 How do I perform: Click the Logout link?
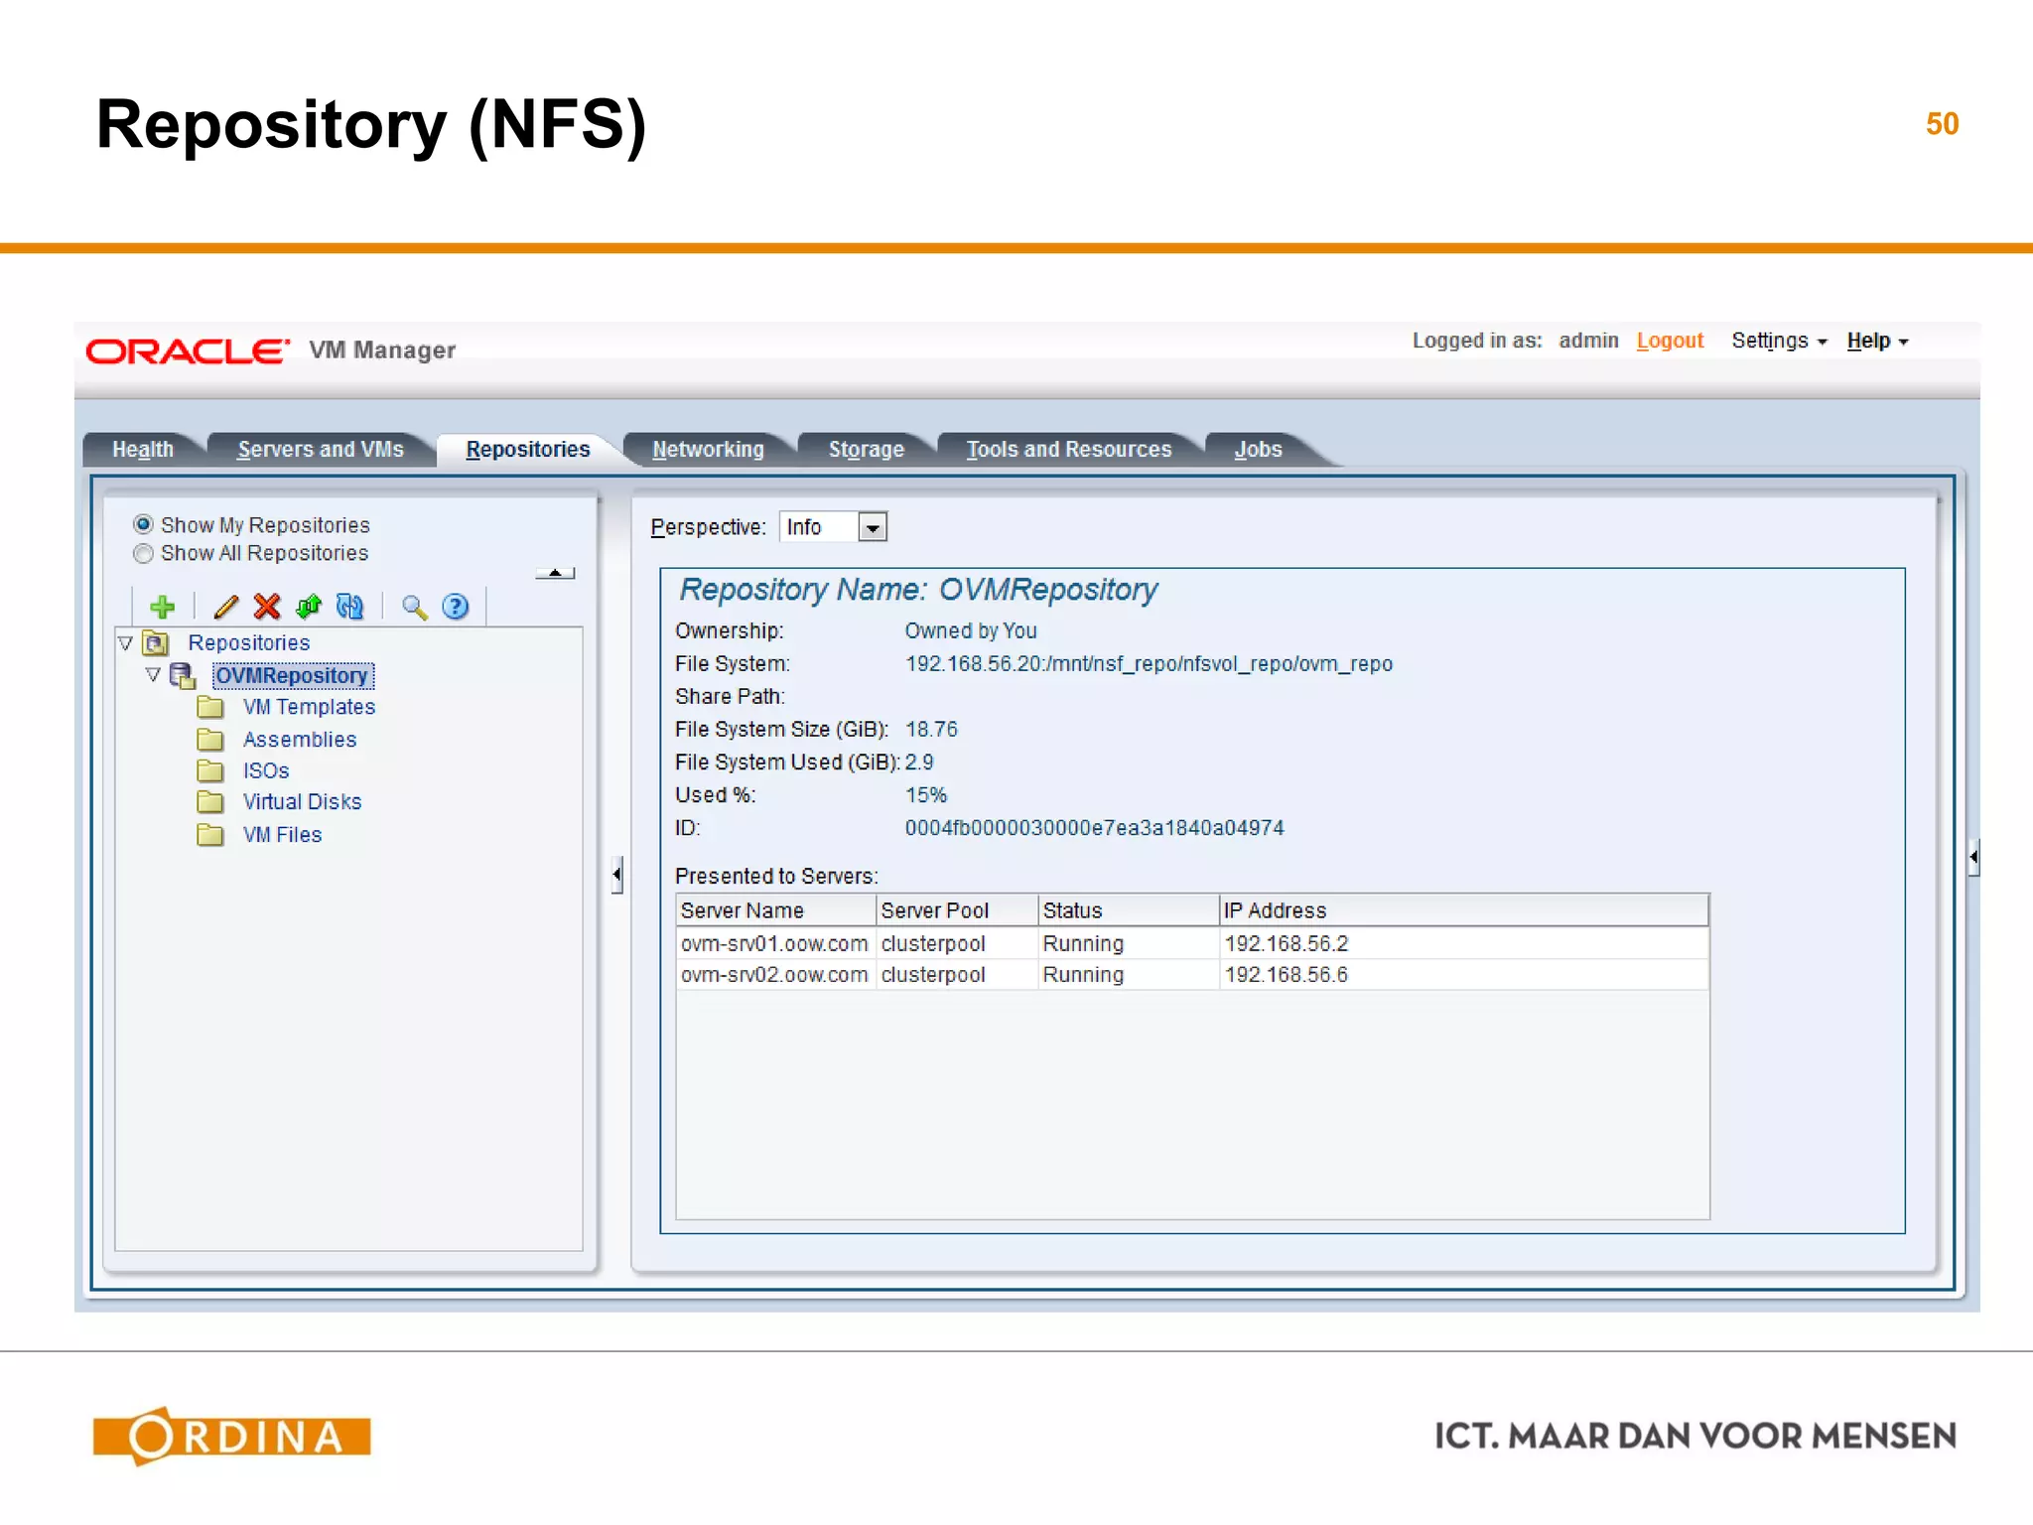[x=1670, y=341]
